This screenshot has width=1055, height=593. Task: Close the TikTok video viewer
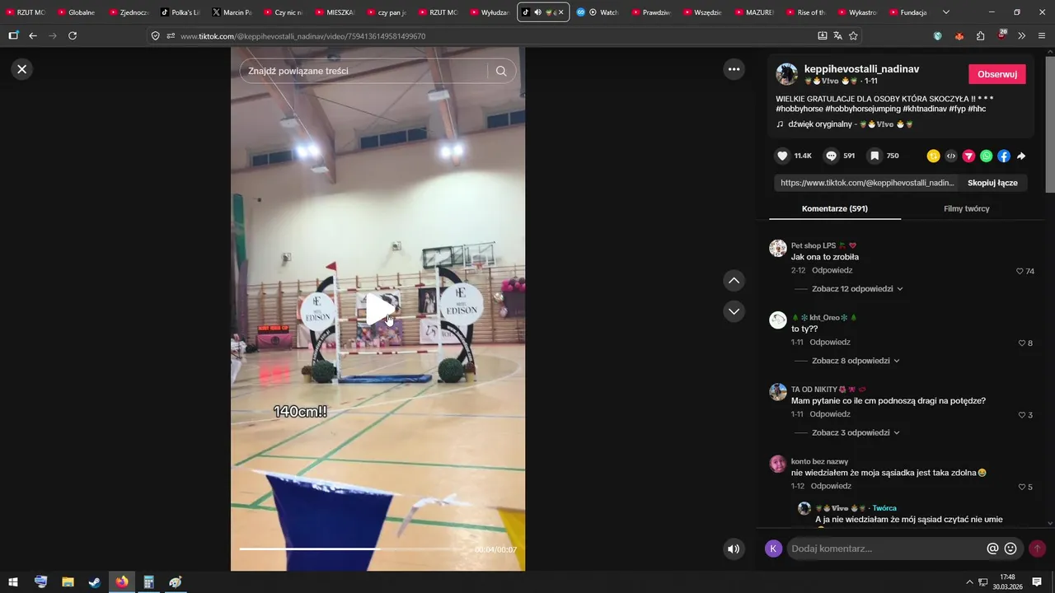(22, 69)
